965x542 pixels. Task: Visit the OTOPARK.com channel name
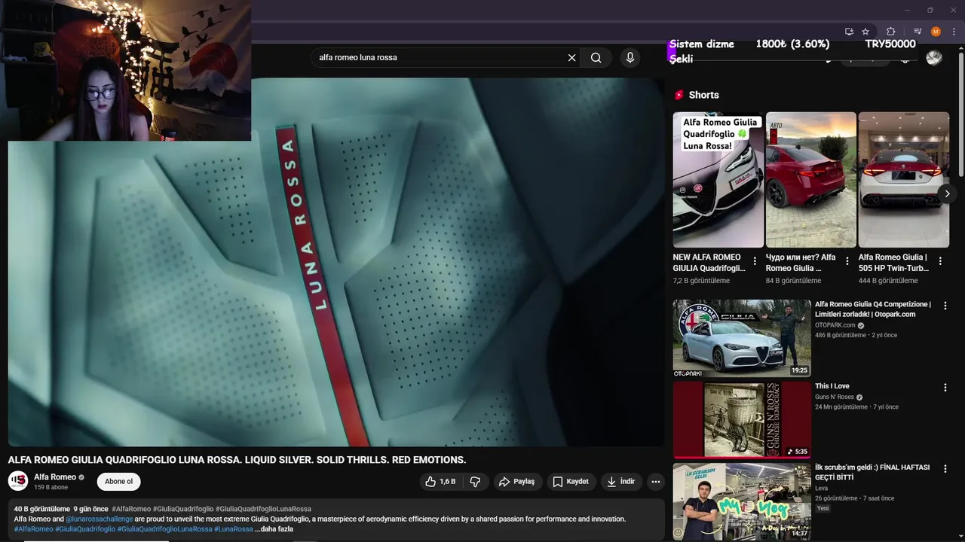pos(835,325)
